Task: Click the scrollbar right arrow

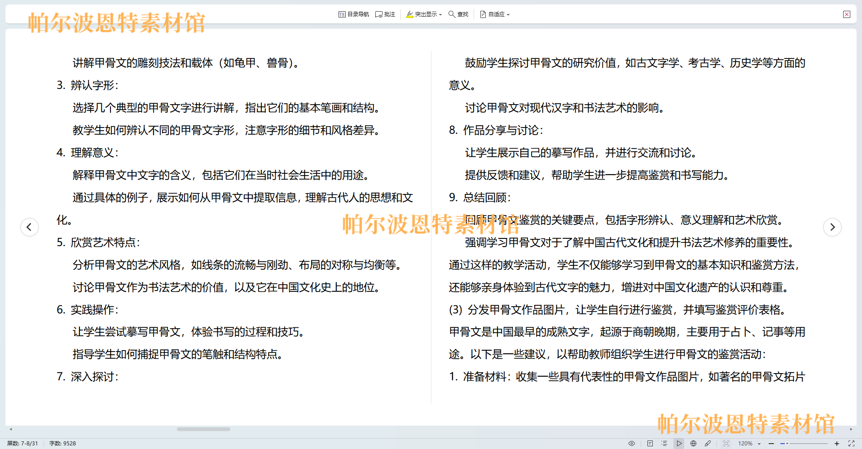Action: (x=851, y=429)
